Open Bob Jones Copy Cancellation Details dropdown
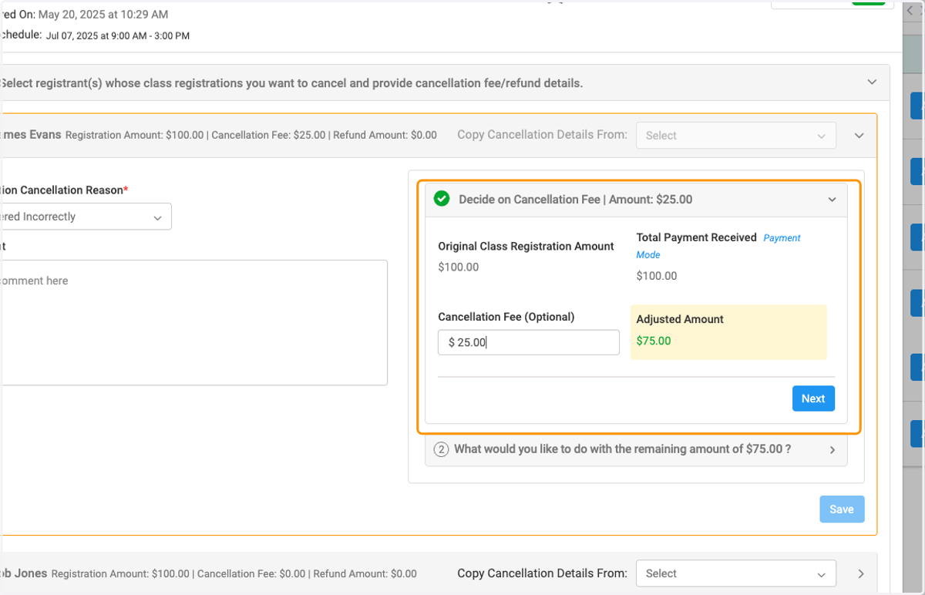Image resolution: width=925 pixels, height=595 pixels. tap(736, 573)
